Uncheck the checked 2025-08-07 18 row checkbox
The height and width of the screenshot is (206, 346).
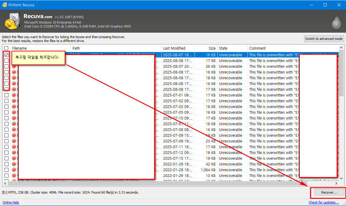click(6, 55)
